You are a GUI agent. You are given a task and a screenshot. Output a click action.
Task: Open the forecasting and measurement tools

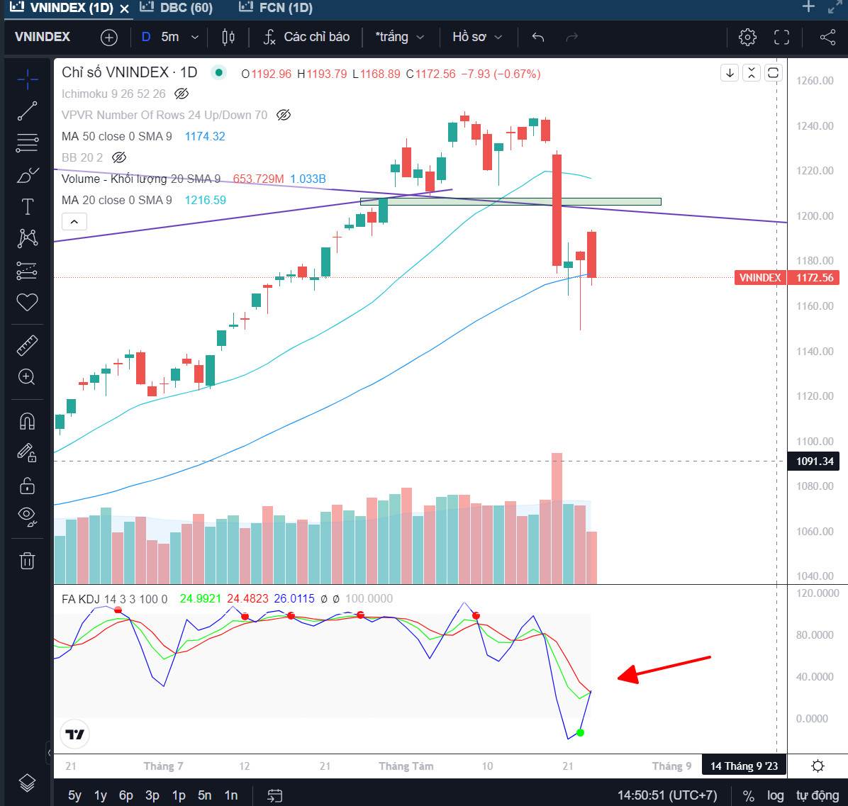27,270
